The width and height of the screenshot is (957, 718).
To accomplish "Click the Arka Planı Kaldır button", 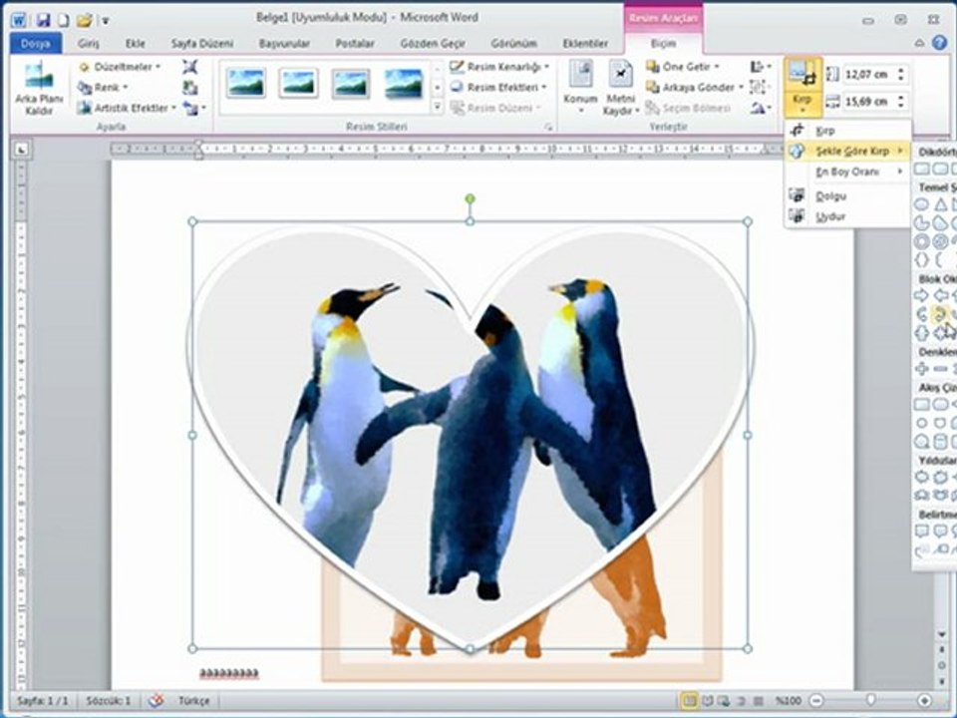I will (39, 89).
